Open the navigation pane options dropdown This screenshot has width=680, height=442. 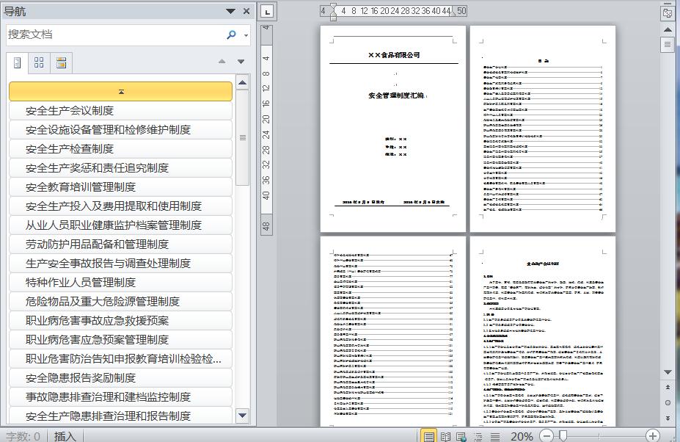click(231, 11)
